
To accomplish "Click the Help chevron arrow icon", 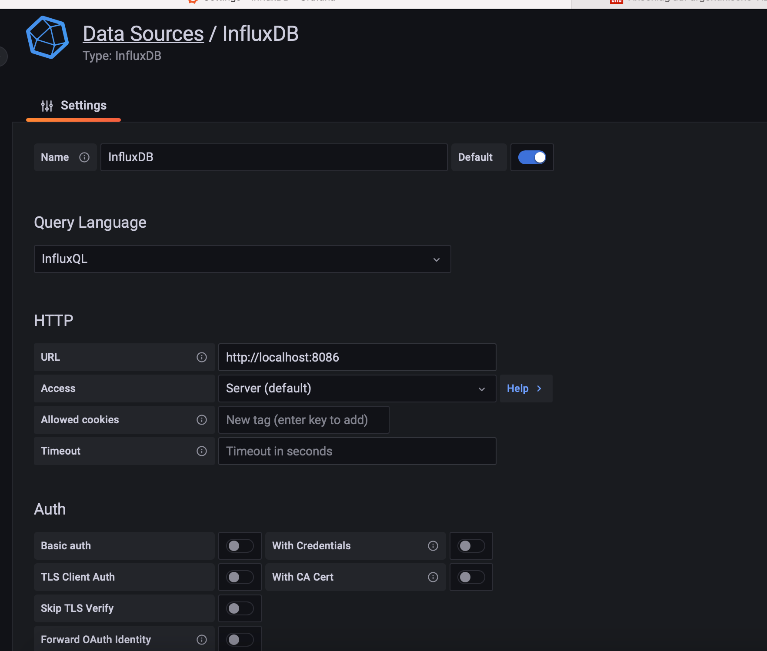I will point(539,389).
